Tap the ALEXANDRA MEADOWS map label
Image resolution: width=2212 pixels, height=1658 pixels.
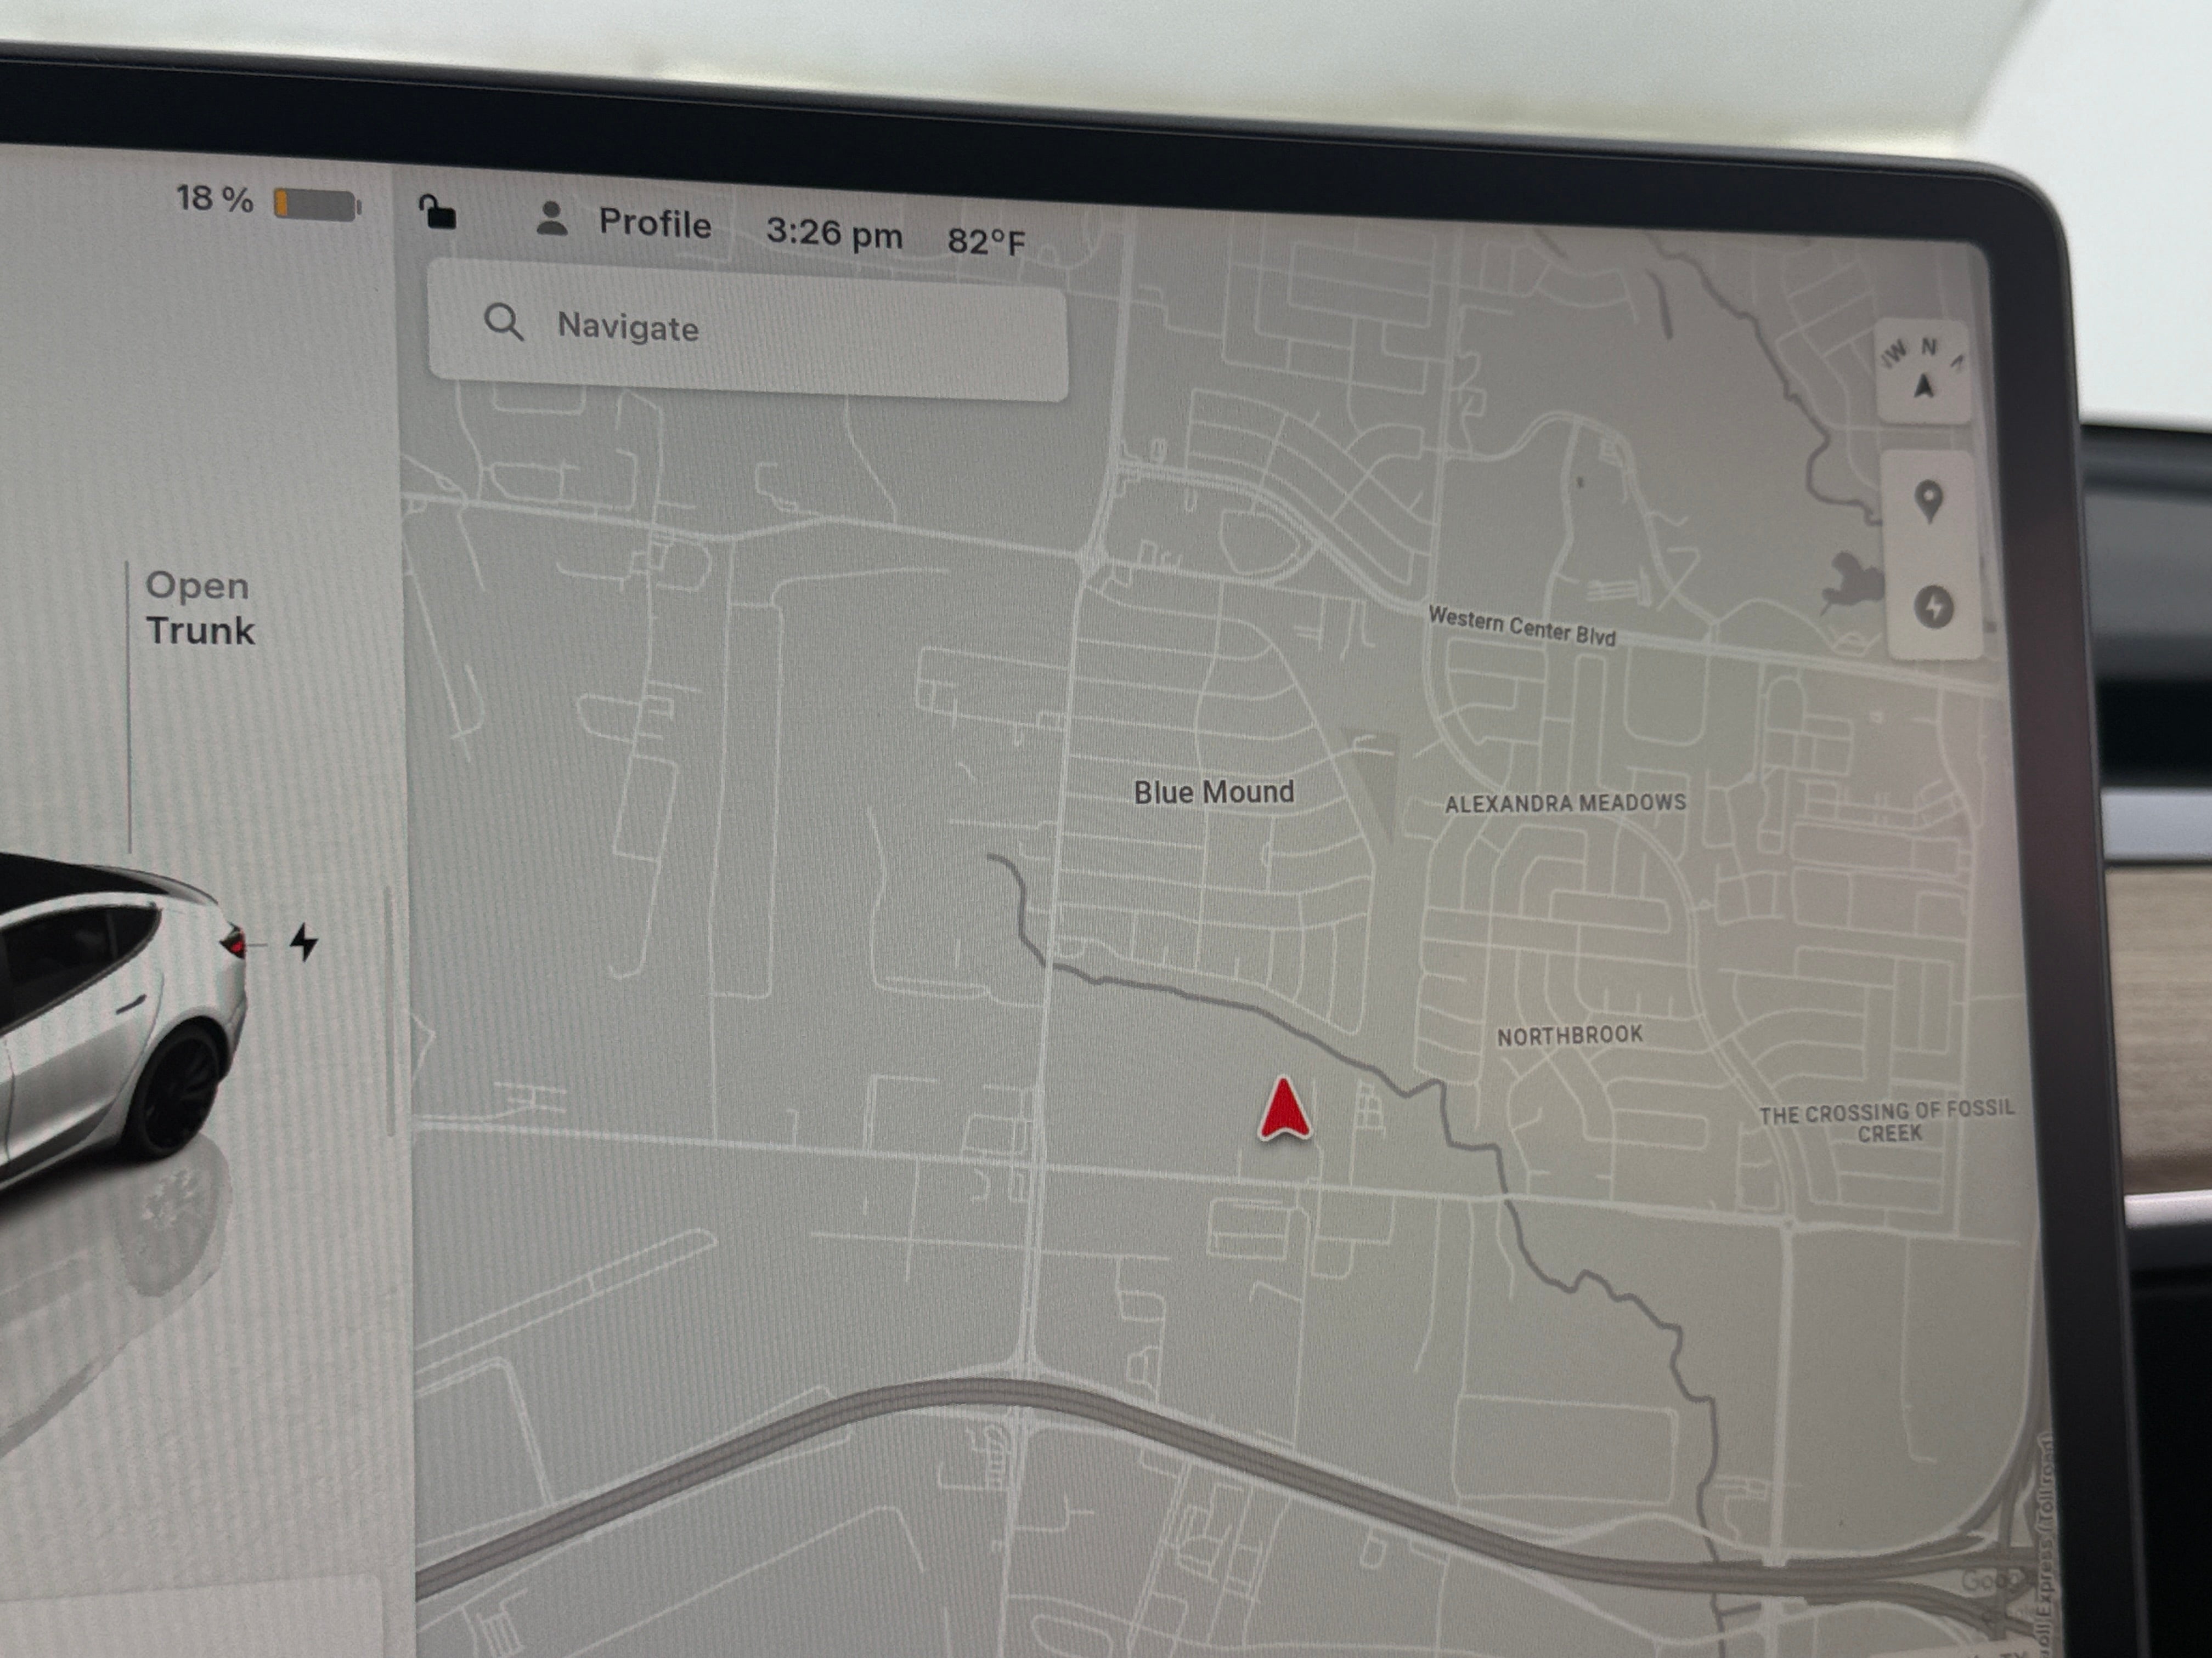[x=1565, y=803]
